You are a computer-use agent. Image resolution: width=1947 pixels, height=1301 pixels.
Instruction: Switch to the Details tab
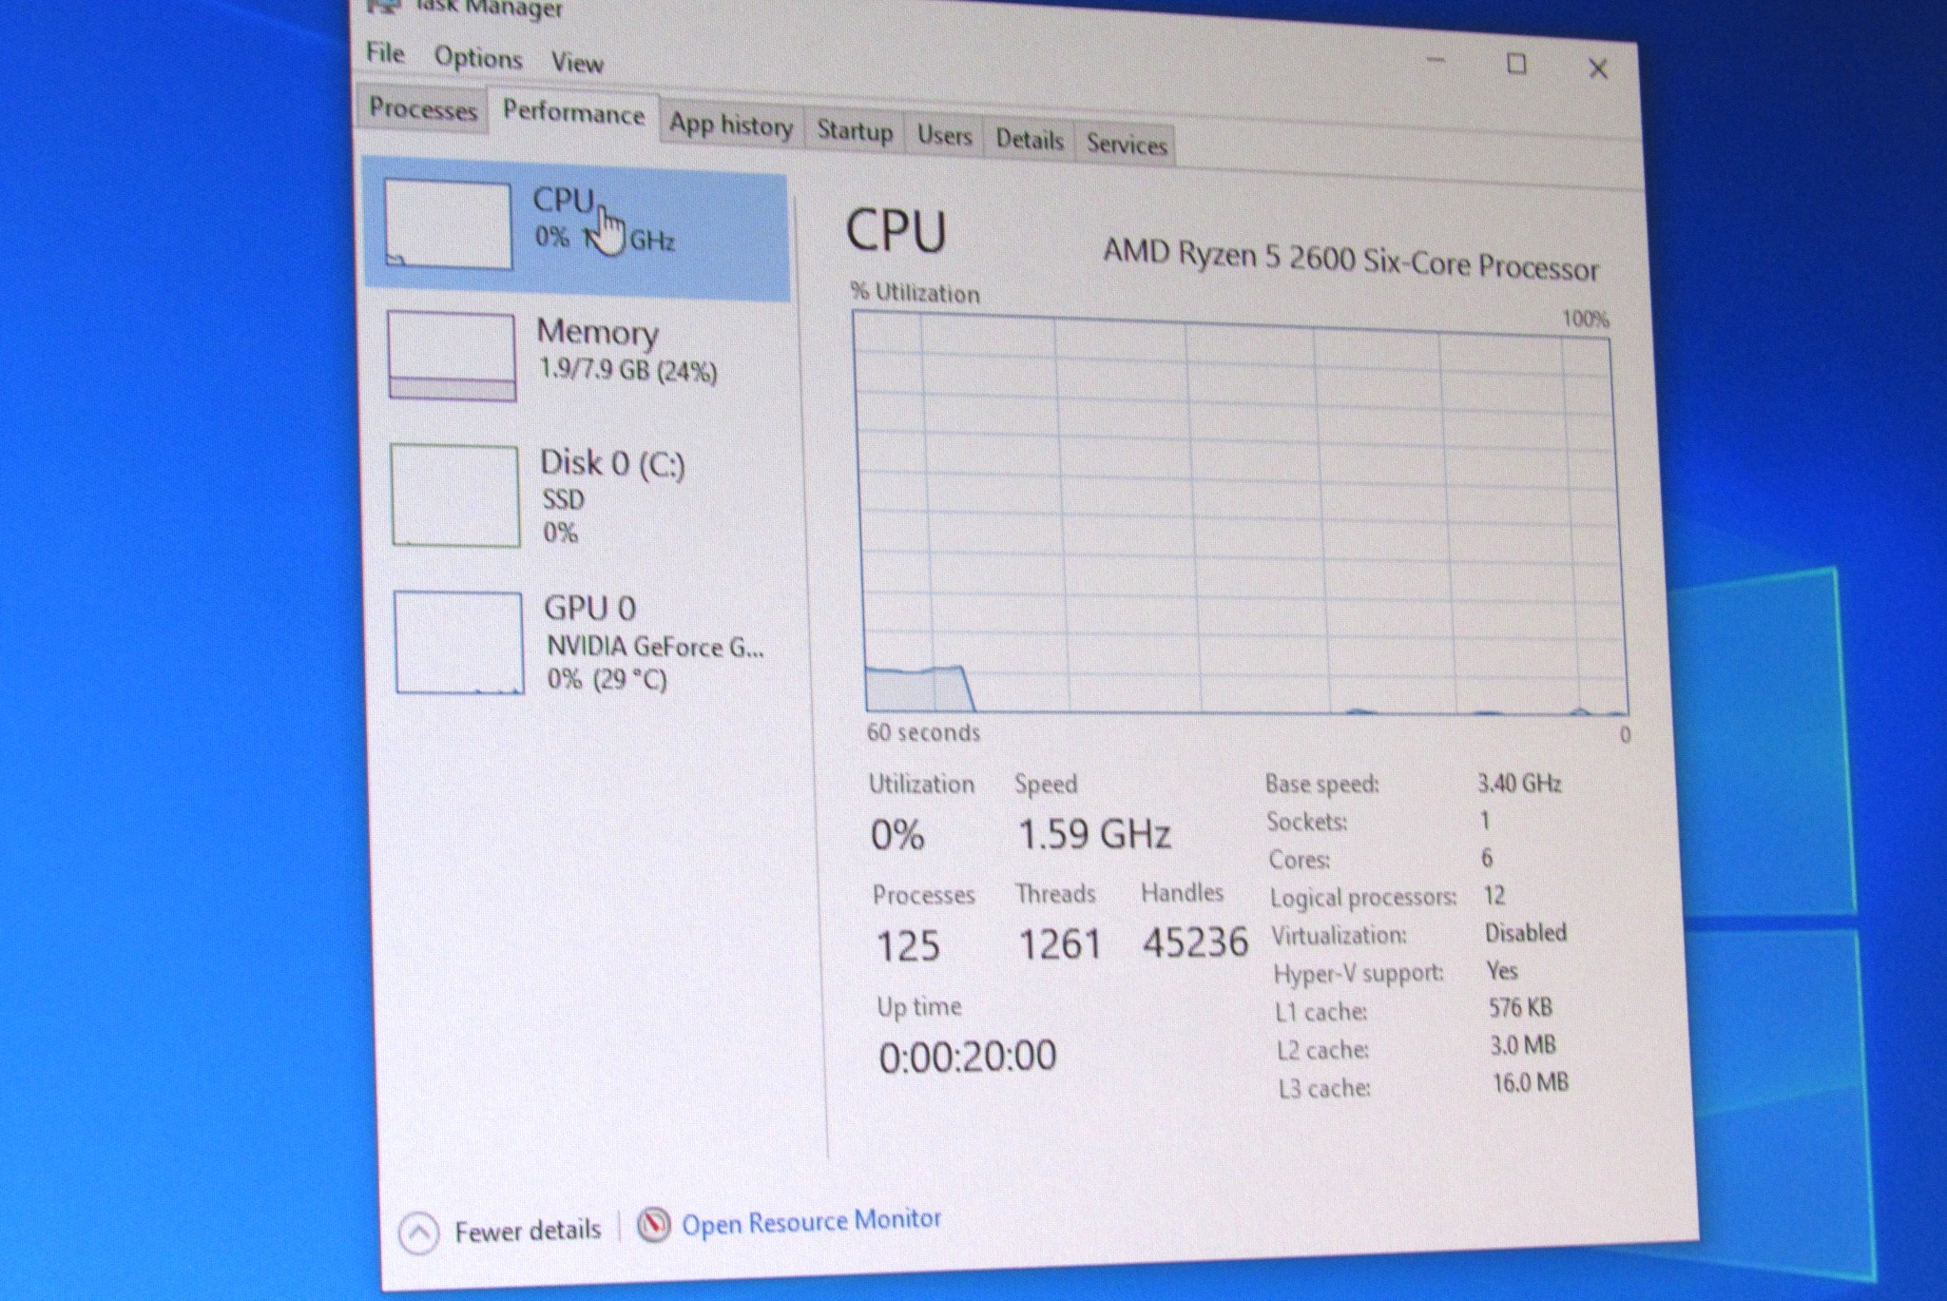pyautogui.click(x=1030, y=140)
